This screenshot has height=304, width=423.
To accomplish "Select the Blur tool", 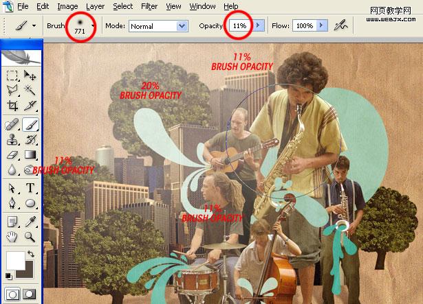I will [x=12, y=170].
